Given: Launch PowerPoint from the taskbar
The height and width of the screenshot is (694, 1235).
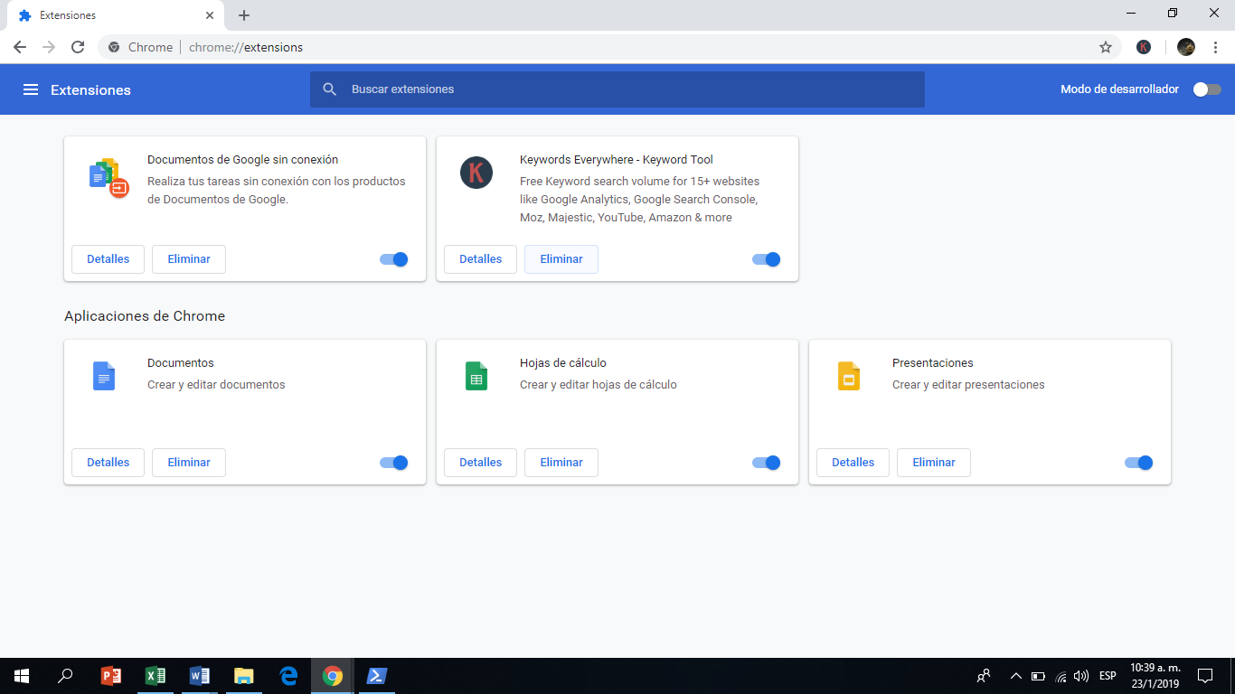Looking at the screenshot, I should [111, 676].
